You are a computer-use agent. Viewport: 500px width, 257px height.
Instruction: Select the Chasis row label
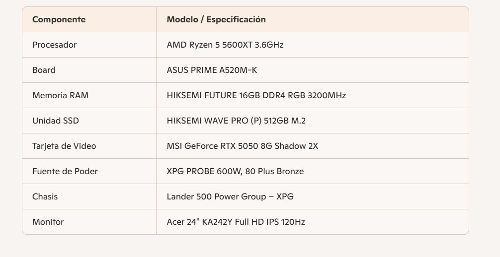45,197
